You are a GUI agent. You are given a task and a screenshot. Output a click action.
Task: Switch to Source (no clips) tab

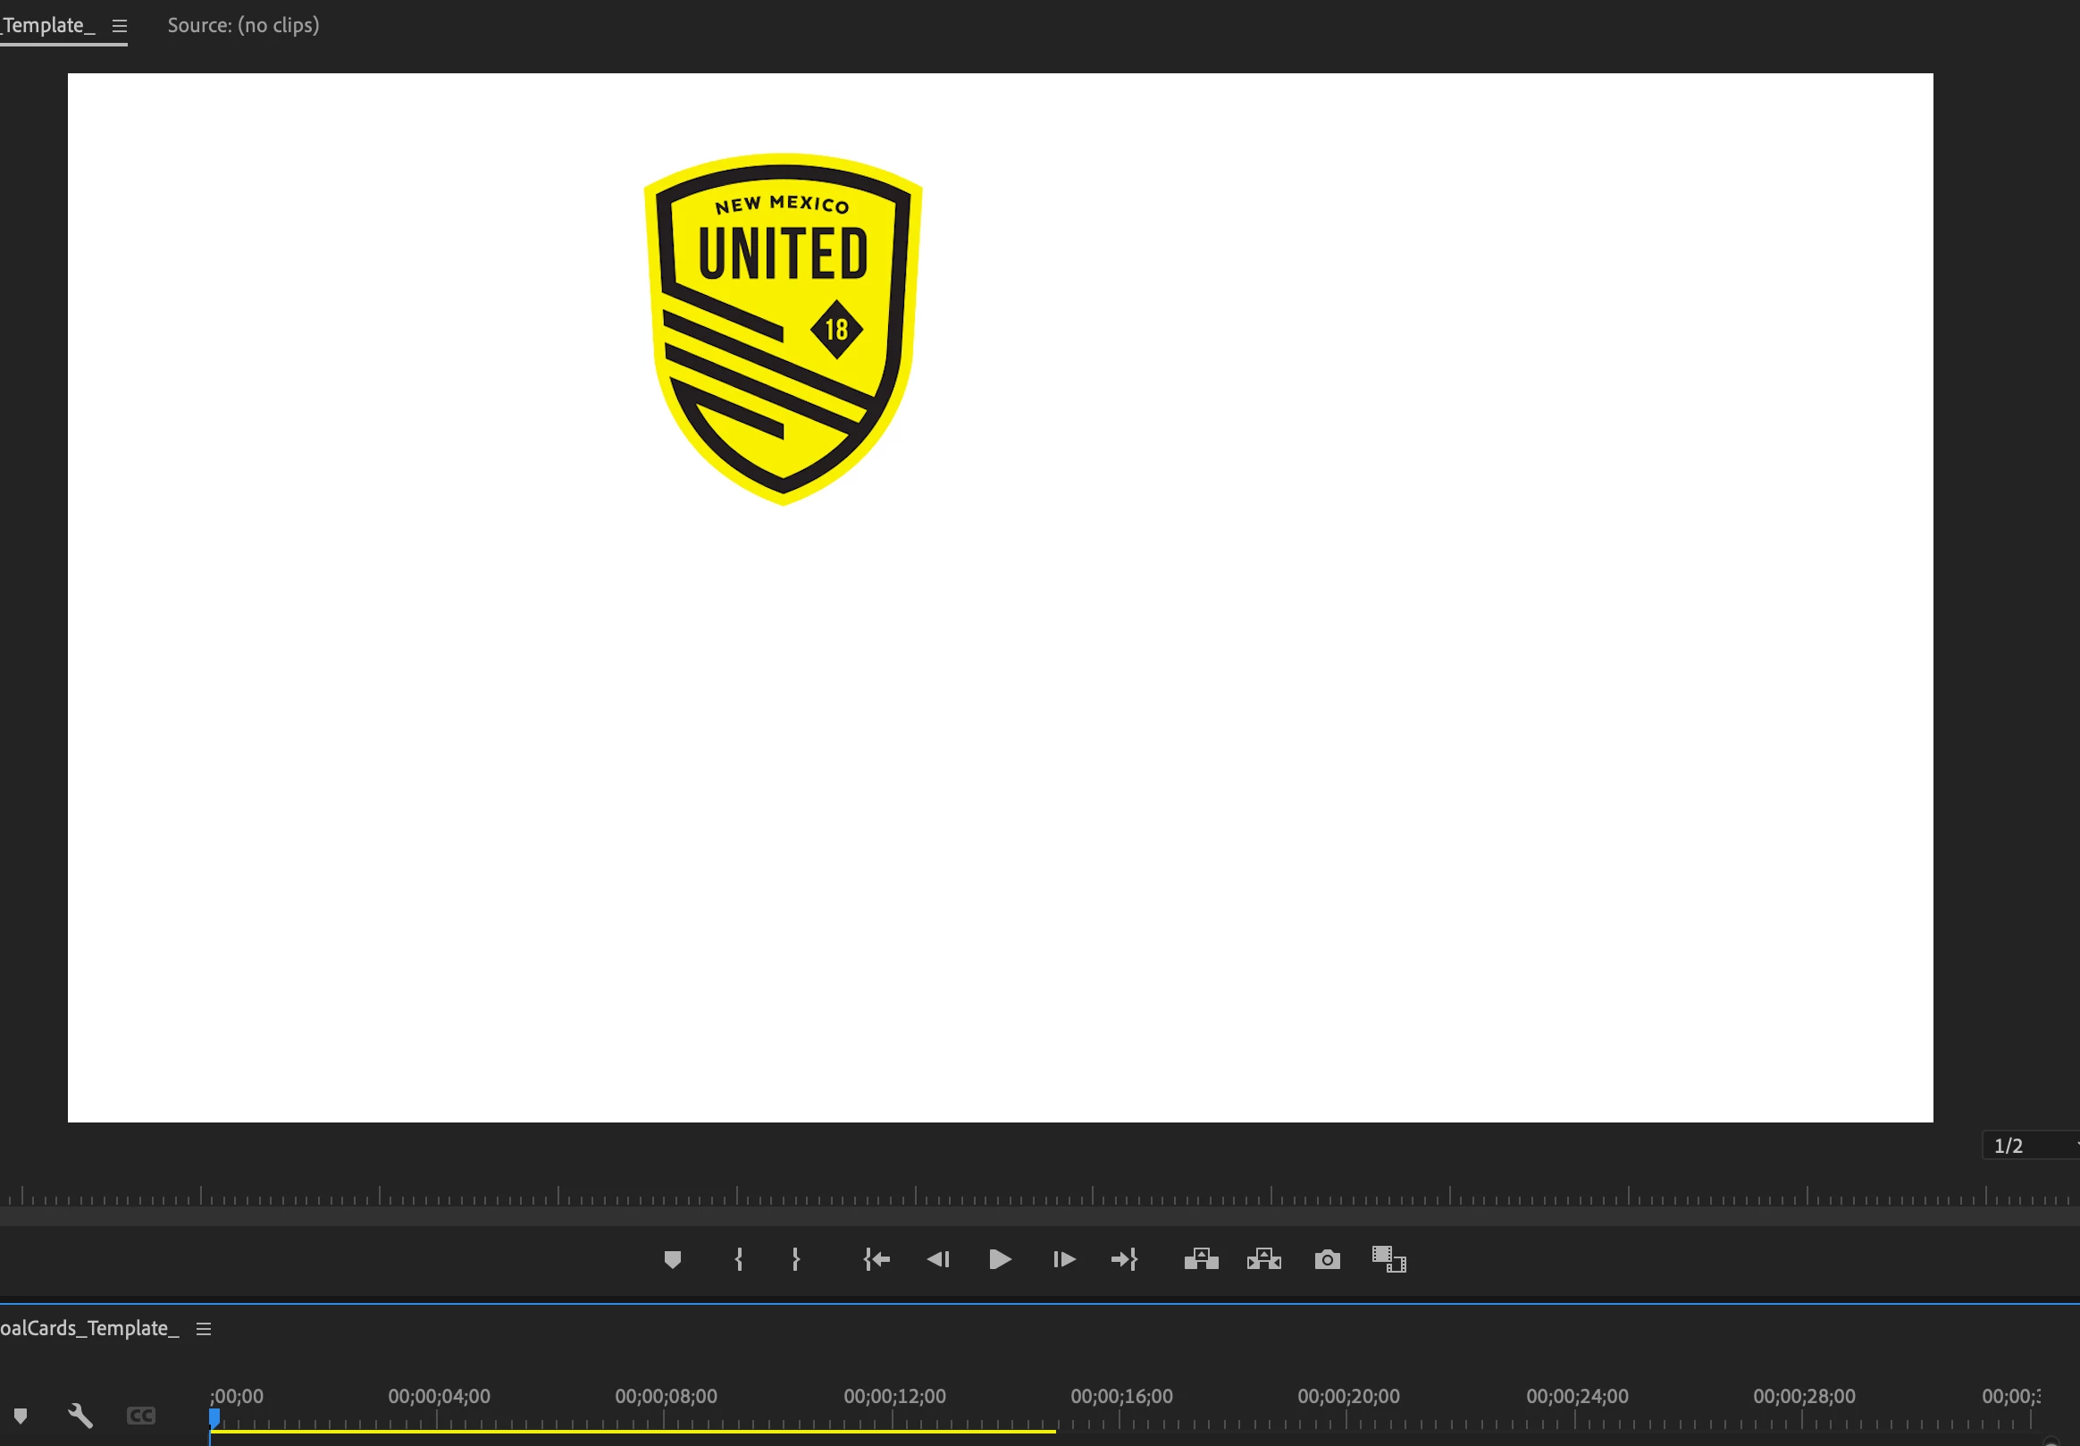[243, 25]
